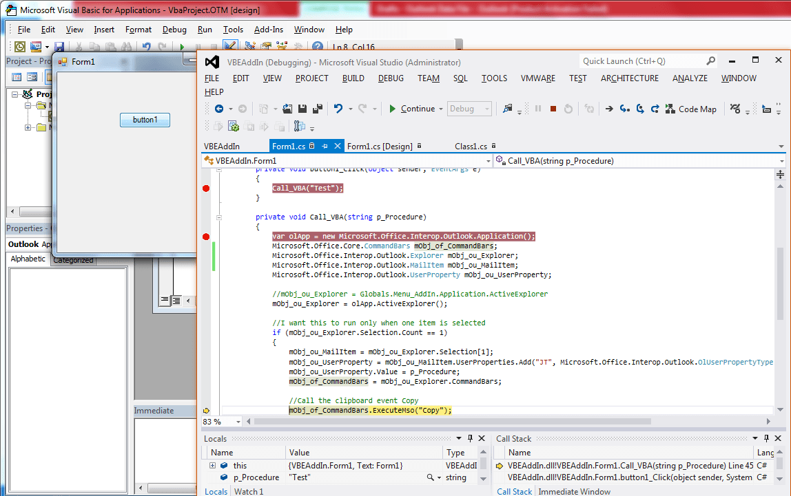Switch to the Immediate Window tab
The width and height of the screenshot is (791, 496).
click(x=574, y=491)
